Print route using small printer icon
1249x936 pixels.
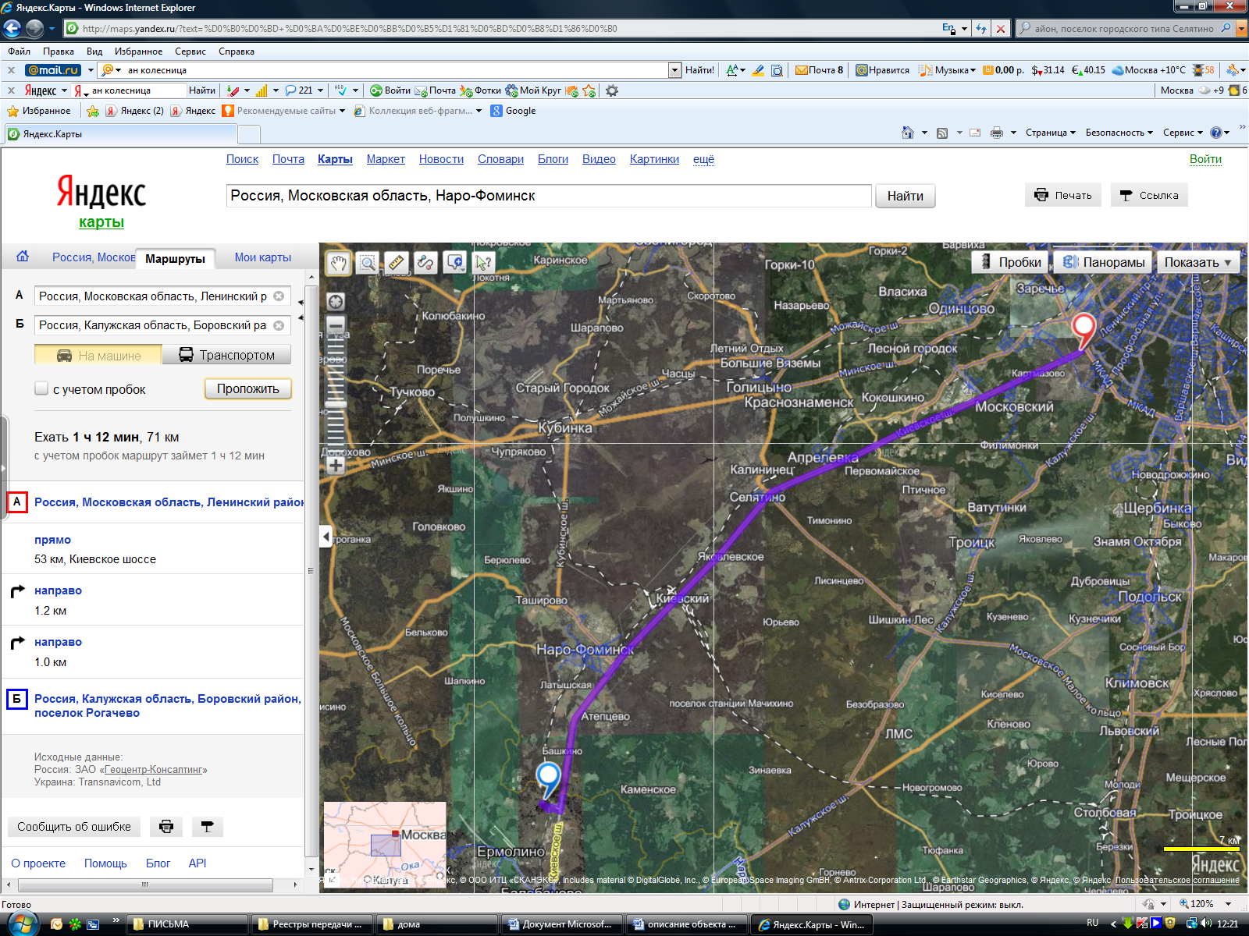click(166, 827)
